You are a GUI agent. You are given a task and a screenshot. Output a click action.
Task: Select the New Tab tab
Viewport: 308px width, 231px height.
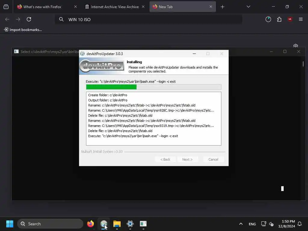pyautogui.click(x=183, y=7)
